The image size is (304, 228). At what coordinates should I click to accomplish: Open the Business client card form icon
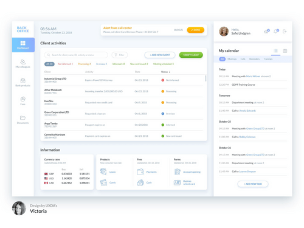(177, 182)
